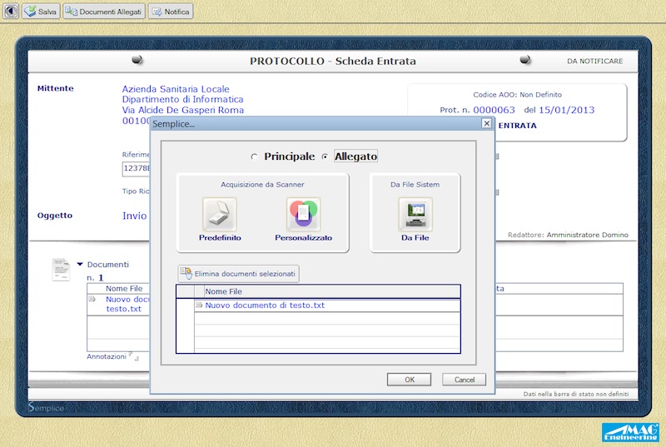
Task: Select Nuovo documento di testo.txt in dialog list
Action: (264, 305)
